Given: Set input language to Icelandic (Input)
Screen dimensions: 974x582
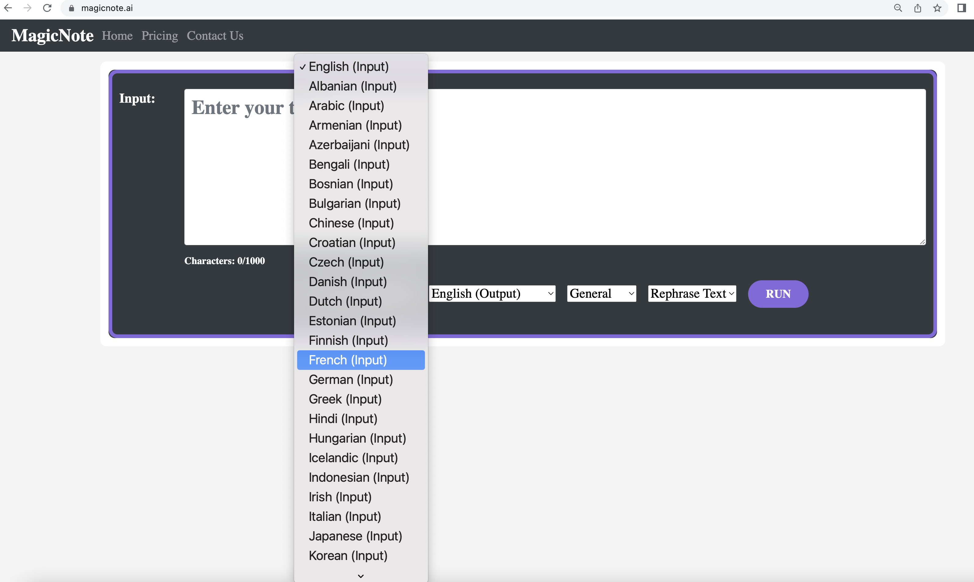Looking at the screenshot, I should point(361,458).
